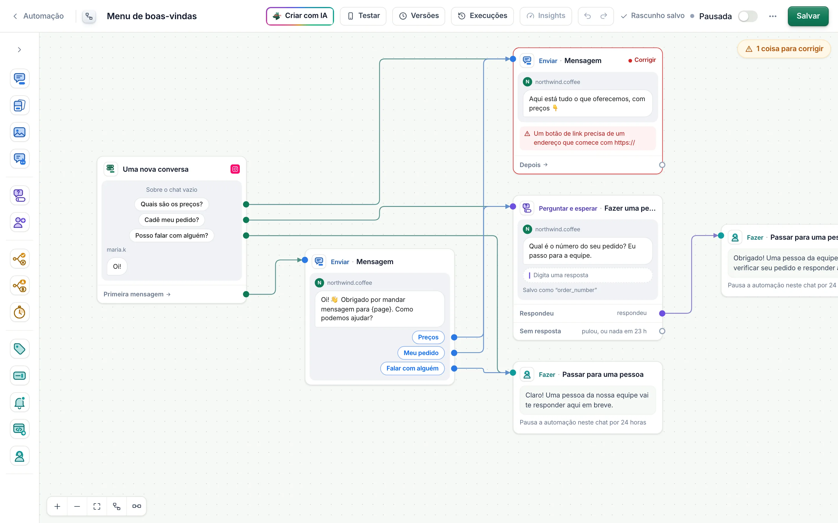Click the '1 coisa para corrigir' warning

[x=784, y=49]
